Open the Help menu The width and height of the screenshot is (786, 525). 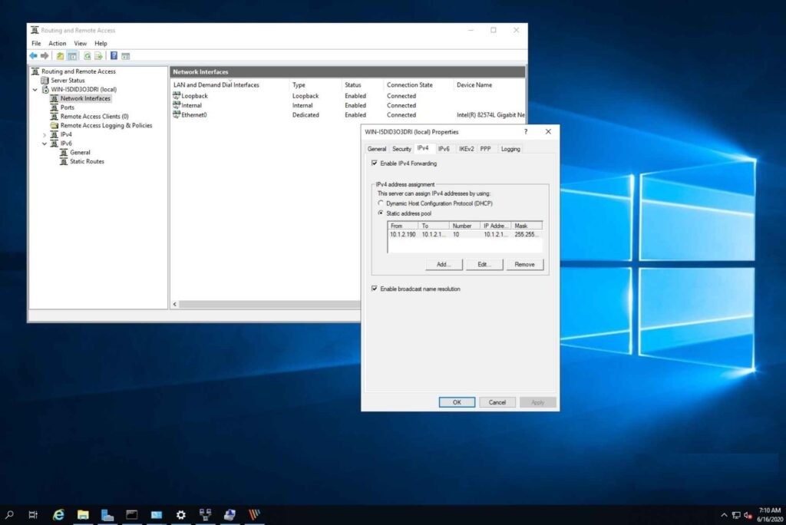(101, 44)
